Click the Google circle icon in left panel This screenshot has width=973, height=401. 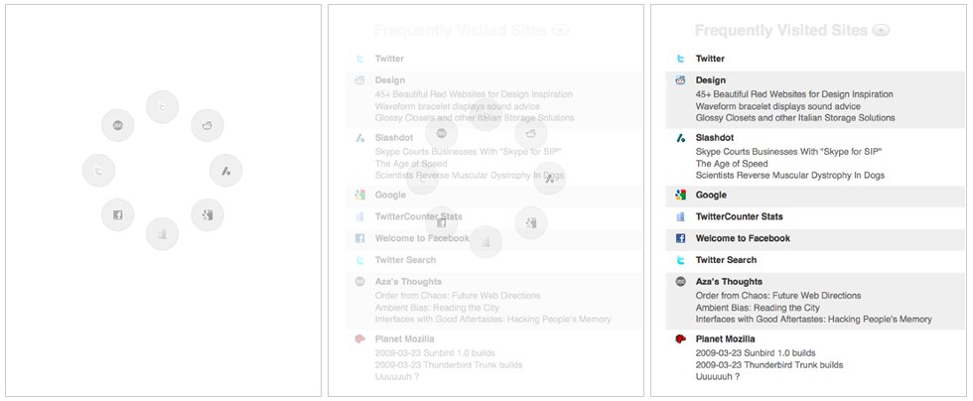[x=208, y=214]
